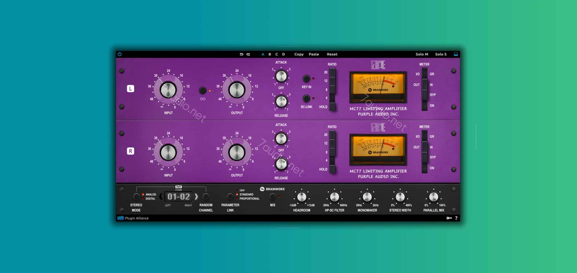This screenshot has width=577, height=273.
Task: Select preset slot B
Action: (270, 54)
